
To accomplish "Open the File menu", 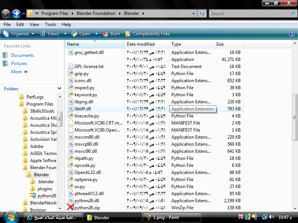I will pos(7,25).
